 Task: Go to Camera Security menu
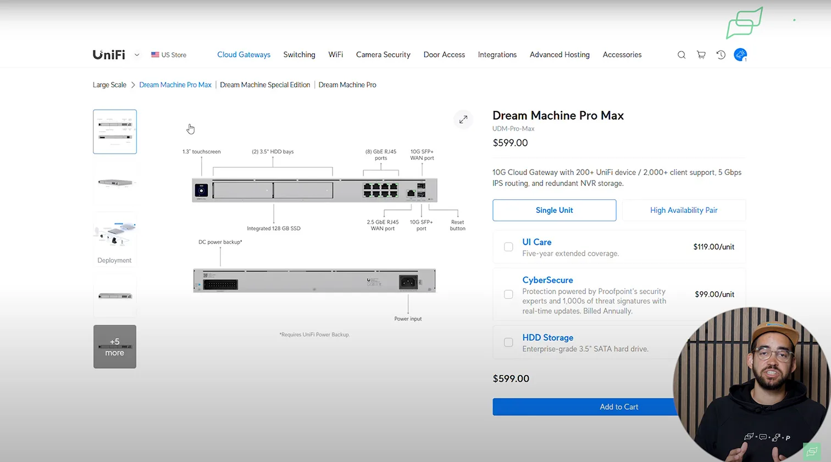click(383, 55)
